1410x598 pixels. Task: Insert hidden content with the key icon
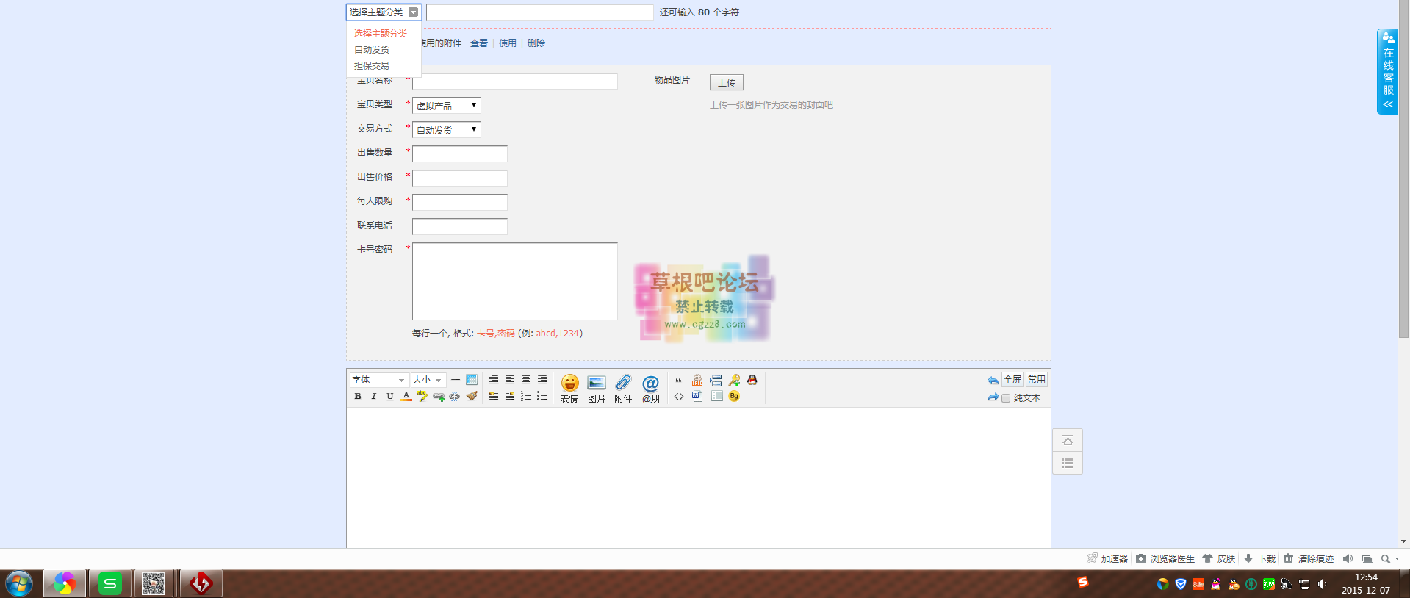pos(734,380)
